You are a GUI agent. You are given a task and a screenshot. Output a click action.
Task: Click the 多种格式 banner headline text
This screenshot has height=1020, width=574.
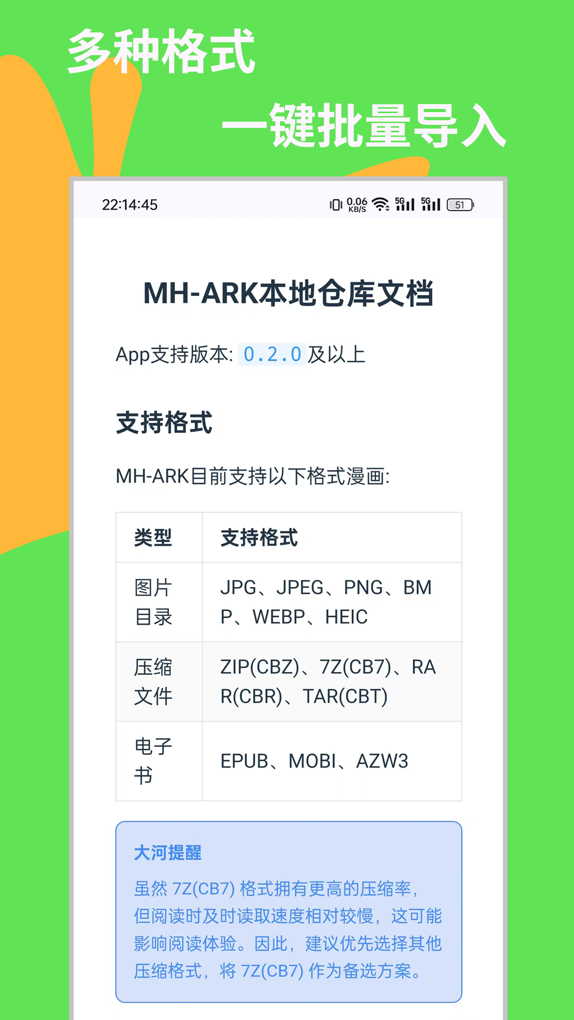(x=161, y=52)
